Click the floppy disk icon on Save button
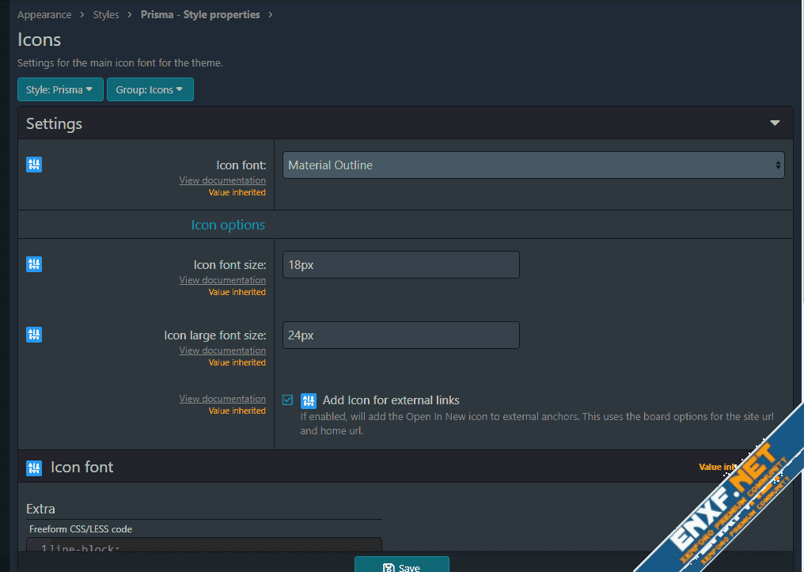Viewport: 804px width, 572px height. click(389, 567)
